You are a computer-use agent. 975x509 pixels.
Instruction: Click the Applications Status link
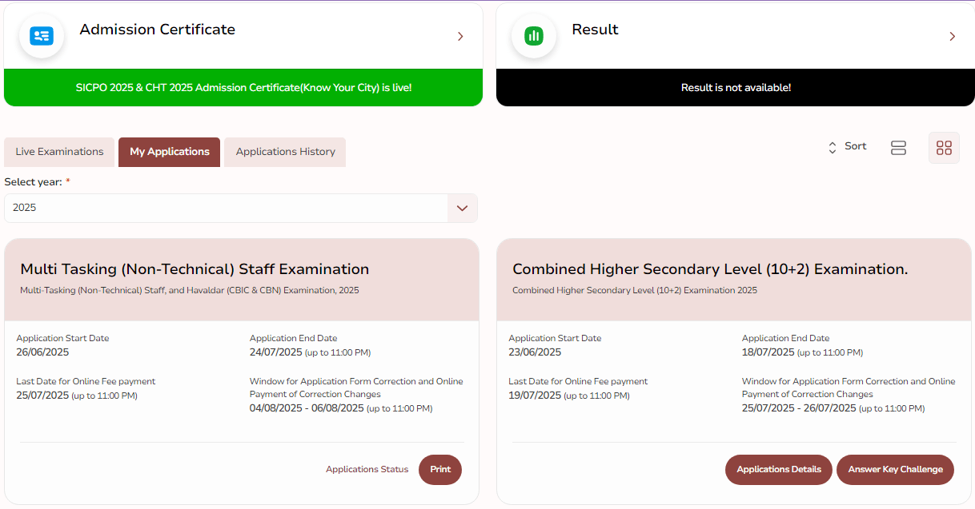[x=367, y=470]
